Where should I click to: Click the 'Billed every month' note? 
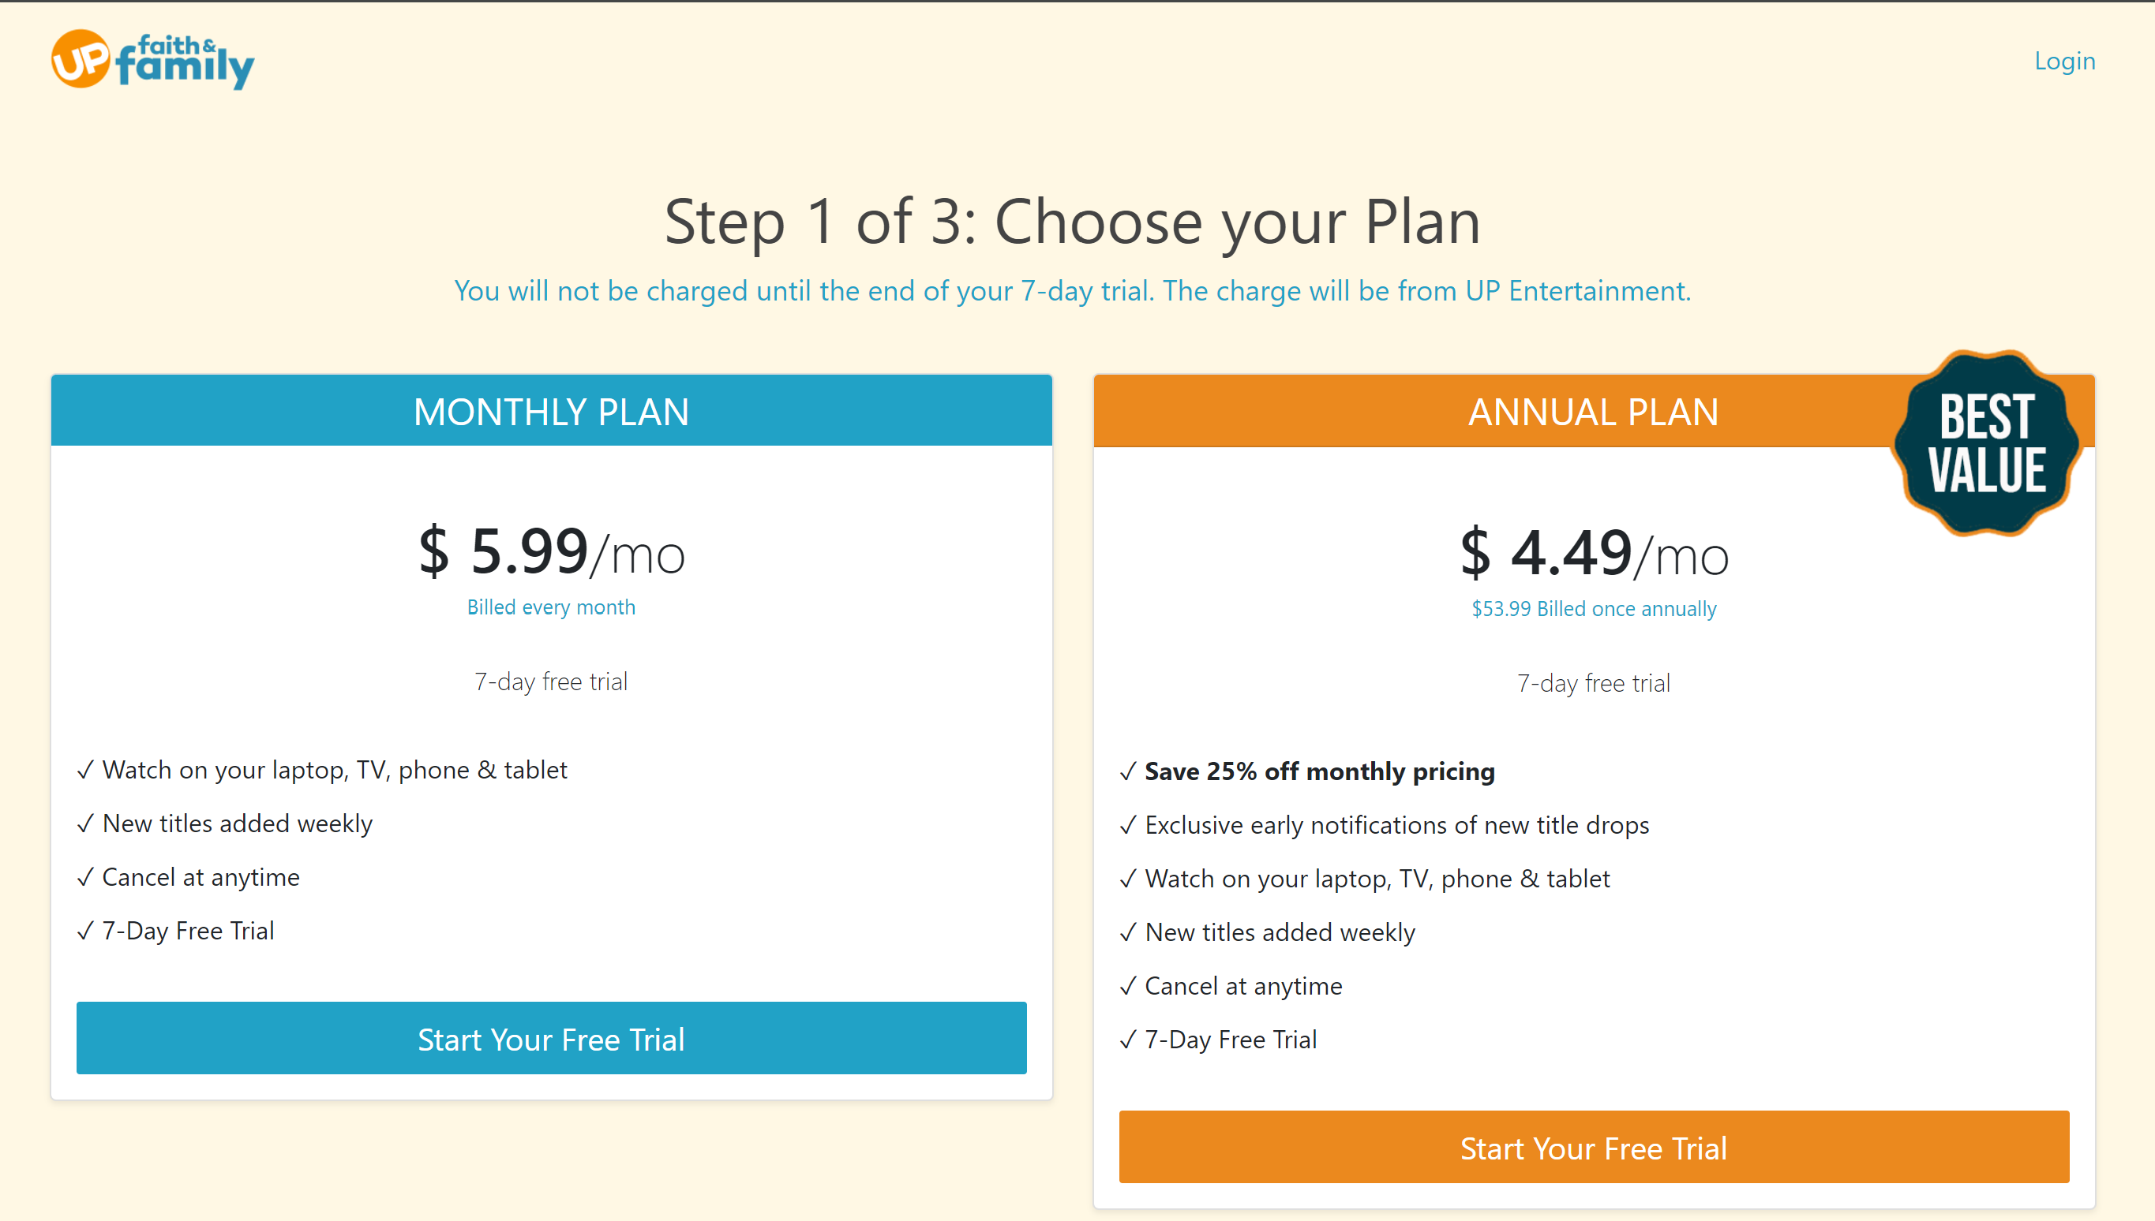550,607
